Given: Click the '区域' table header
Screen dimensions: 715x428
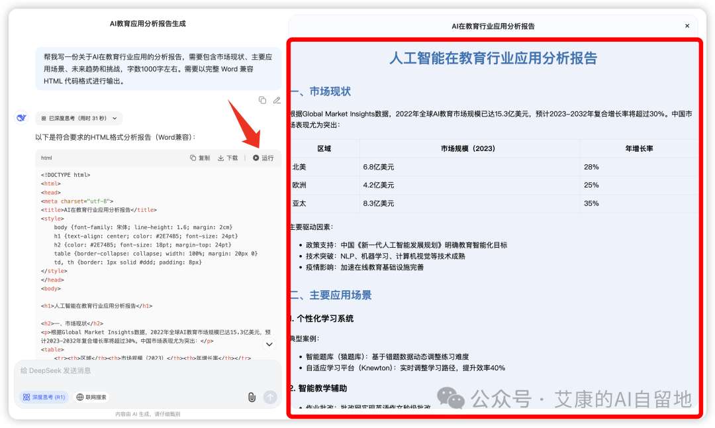Looking at the screenshot, I should pos(324,149).
